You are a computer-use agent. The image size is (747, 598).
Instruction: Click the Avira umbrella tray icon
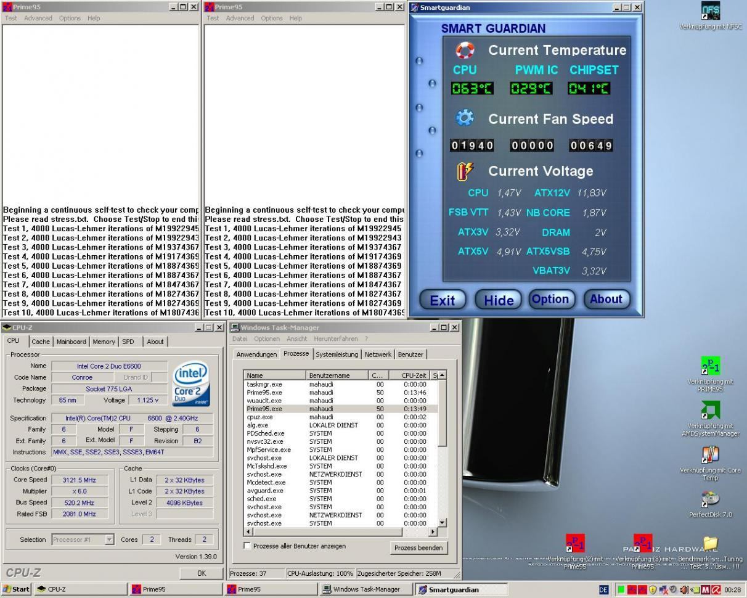click(x=716, y=589)
